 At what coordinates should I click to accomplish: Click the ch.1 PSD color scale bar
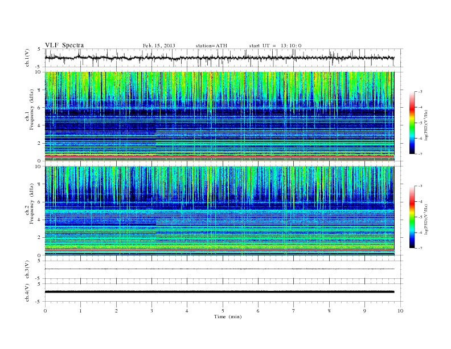click(412, 123)
